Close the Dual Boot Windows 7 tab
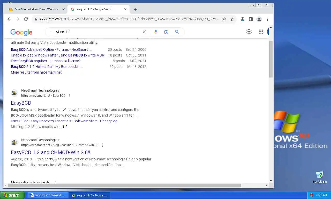This screenshot has width=331, height=199. [64, 9]
